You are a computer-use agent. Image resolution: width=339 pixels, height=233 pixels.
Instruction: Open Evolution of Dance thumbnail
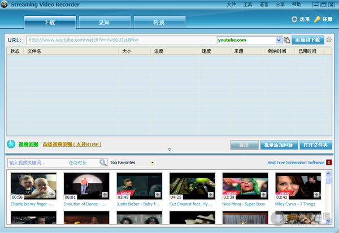pos(86,186)
